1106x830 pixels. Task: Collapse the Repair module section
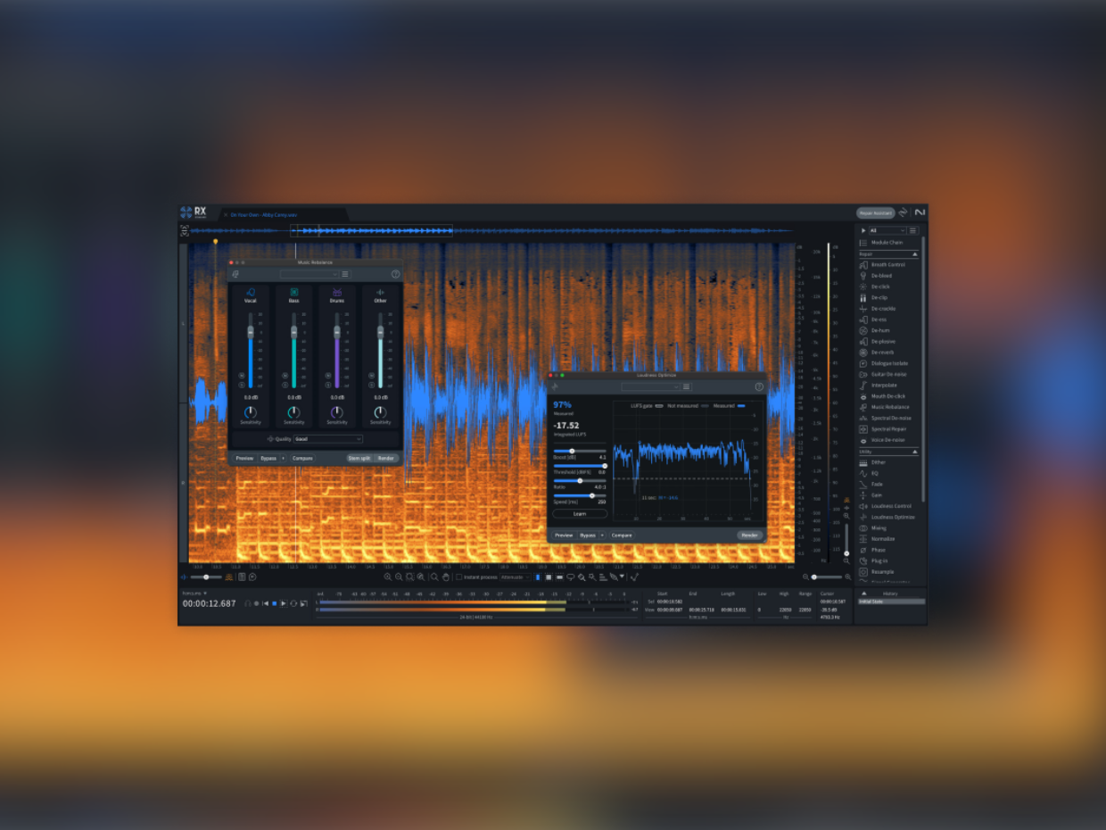tap(913, 254)
